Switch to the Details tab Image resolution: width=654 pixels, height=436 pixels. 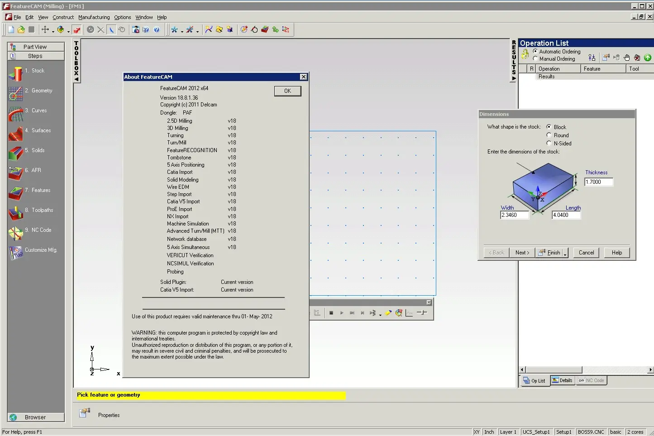point(562,380)
